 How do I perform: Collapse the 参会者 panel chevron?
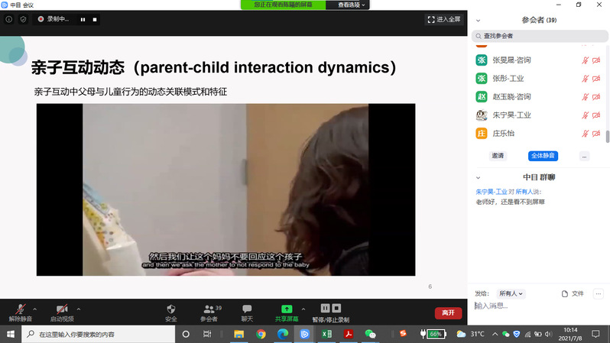tap(479, 21)
